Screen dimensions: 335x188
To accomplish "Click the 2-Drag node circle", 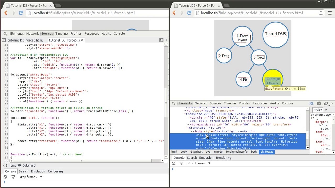I will [x=224, y=56].
